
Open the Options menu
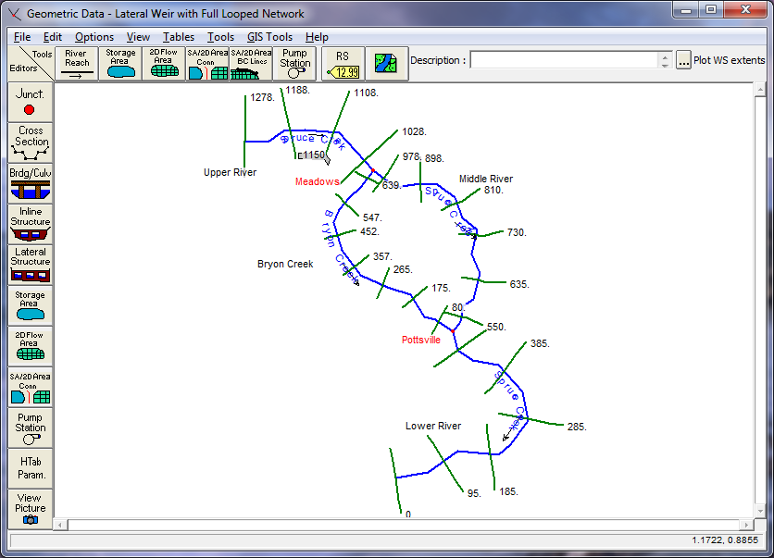94,37
